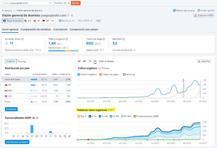
Task: Select the Orgánico toggle button
Action: (x=11, y=61)
